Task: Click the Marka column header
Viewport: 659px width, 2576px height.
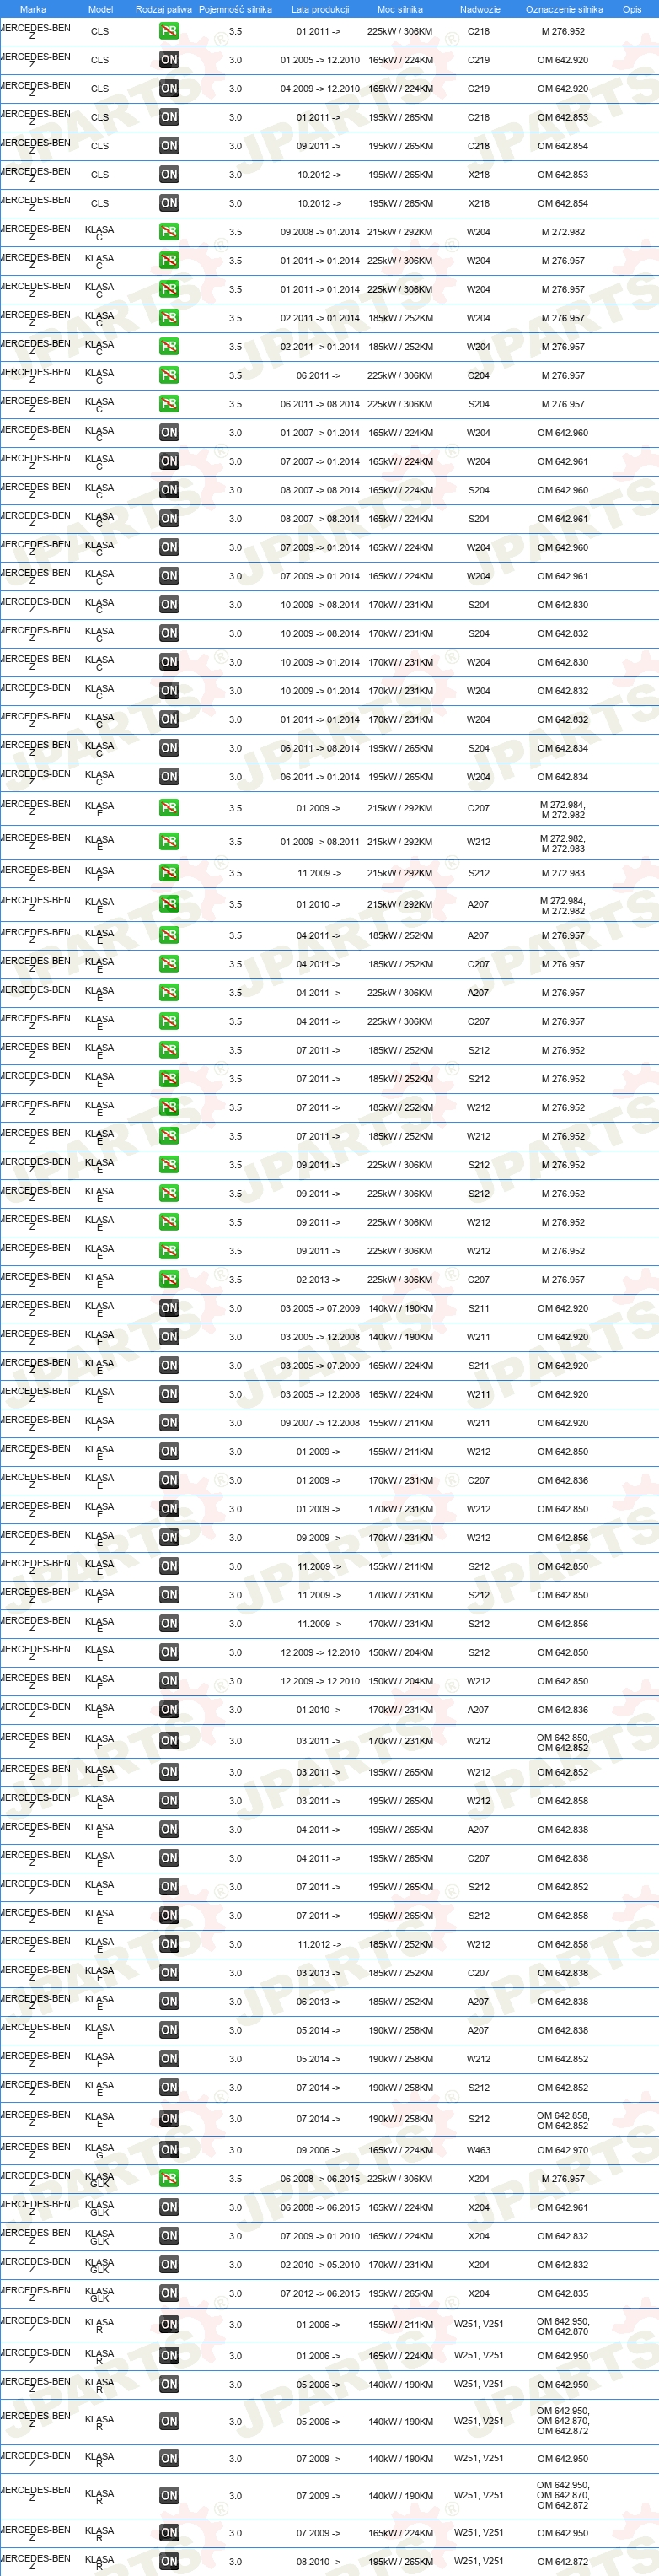Action: (x=33, y=9)
